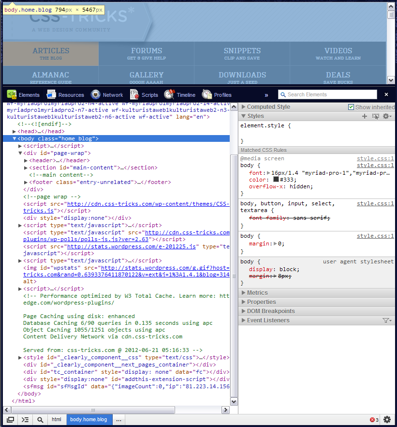The image size is (397, 427).
Task: Show more panels via double chevron
Action: (x=266, y=95)
